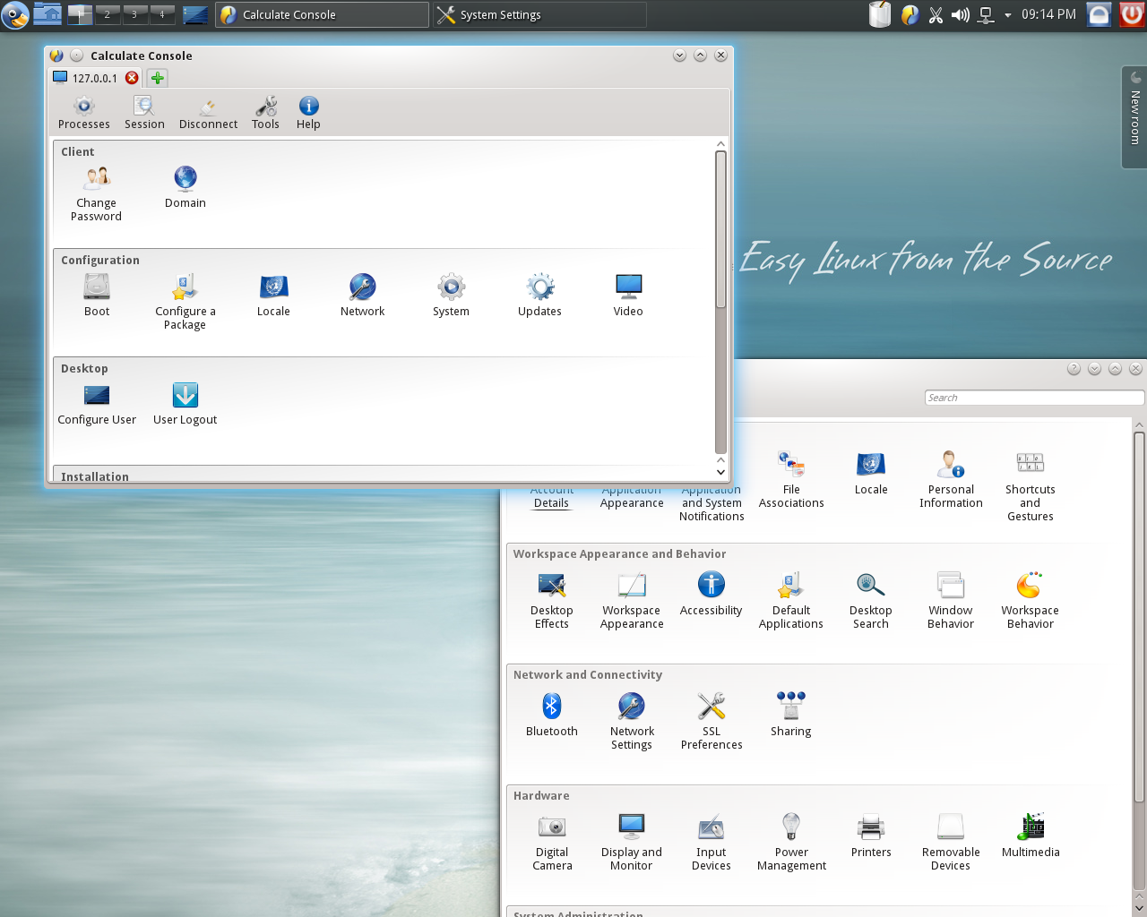The width and height of the screenshot is (1147, 917).
Task: Open Workspace Behavior settings
Action: click(1031, 601)
